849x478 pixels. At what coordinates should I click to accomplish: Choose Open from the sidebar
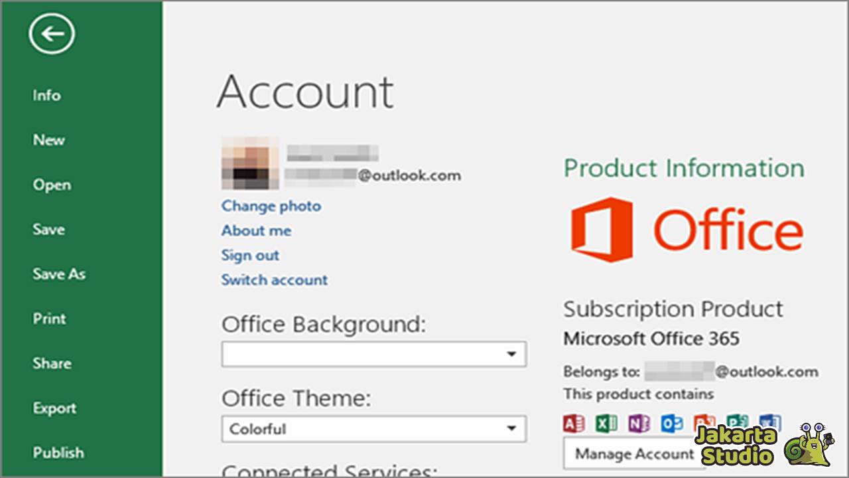click(x=52, y=185)
